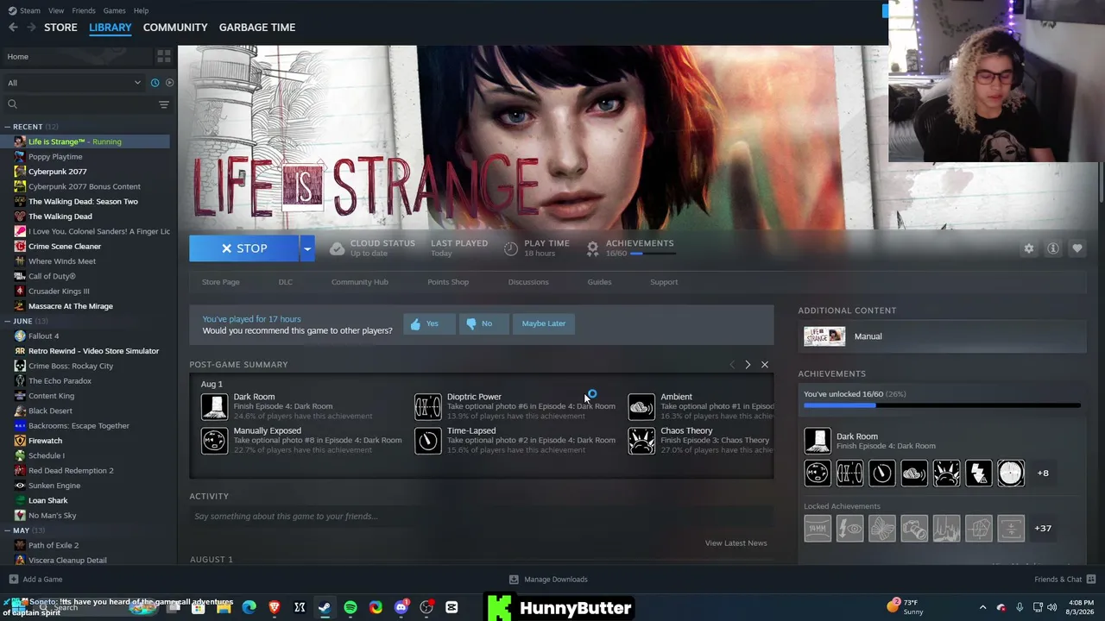Open the game settings gear icon
1105x621 pixels.
click(1028, 248)
